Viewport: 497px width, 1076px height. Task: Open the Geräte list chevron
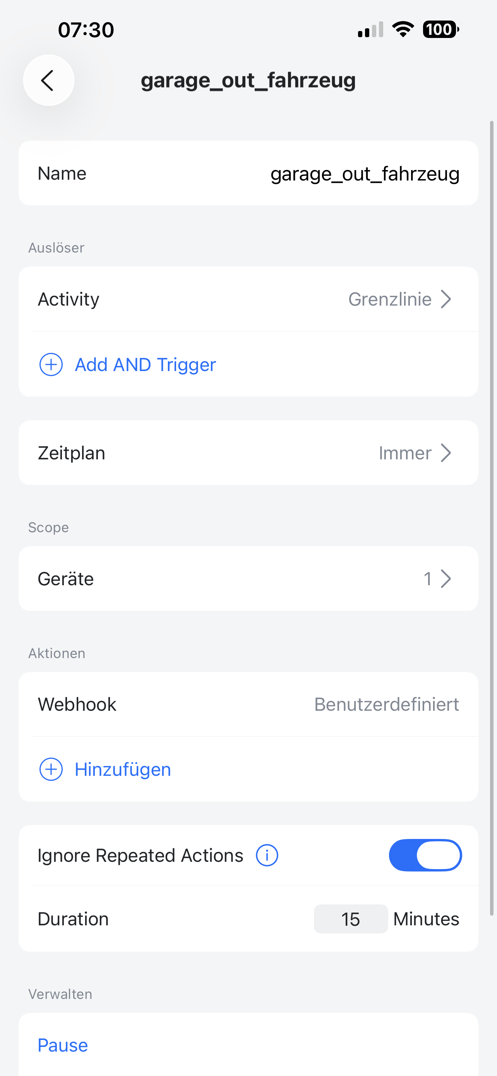pos(446,579)
